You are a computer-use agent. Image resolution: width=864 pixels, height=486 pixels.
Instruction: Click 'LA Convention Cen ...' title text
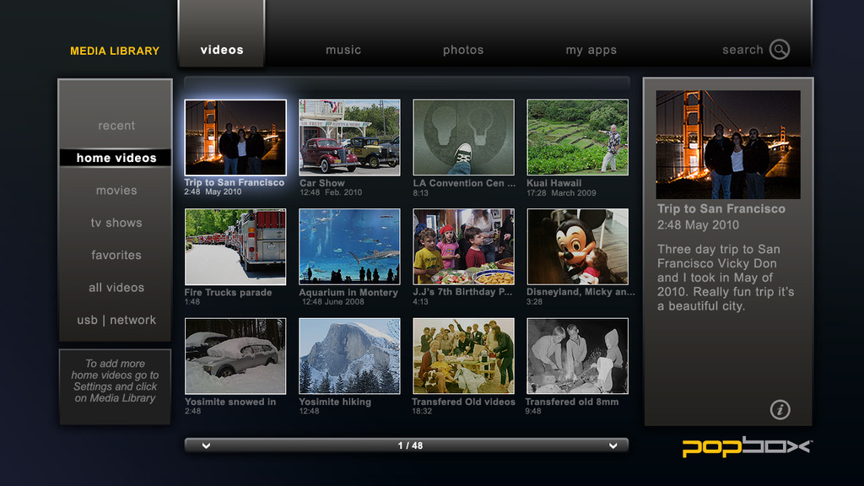[465, 183]
